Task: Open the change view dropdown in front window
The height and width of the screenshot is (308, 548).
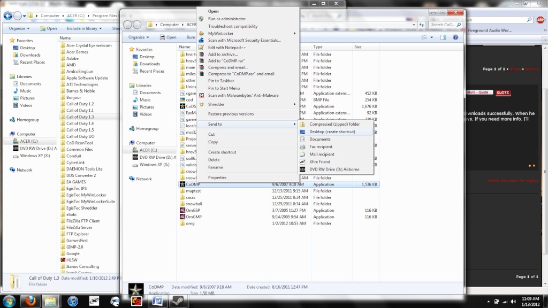Action: [x=432, y=37]
